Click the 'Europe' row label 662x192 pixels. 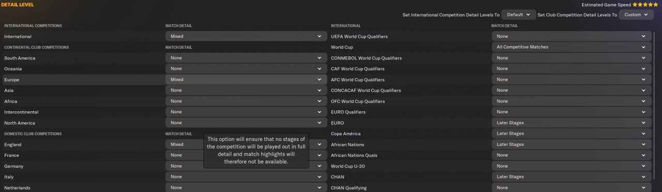(x=11, y=80)
